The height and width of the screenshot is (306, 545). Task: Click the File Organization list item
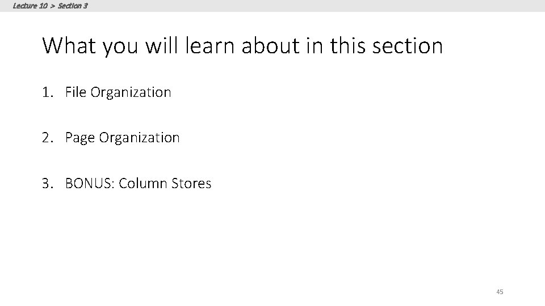[118, 92]
